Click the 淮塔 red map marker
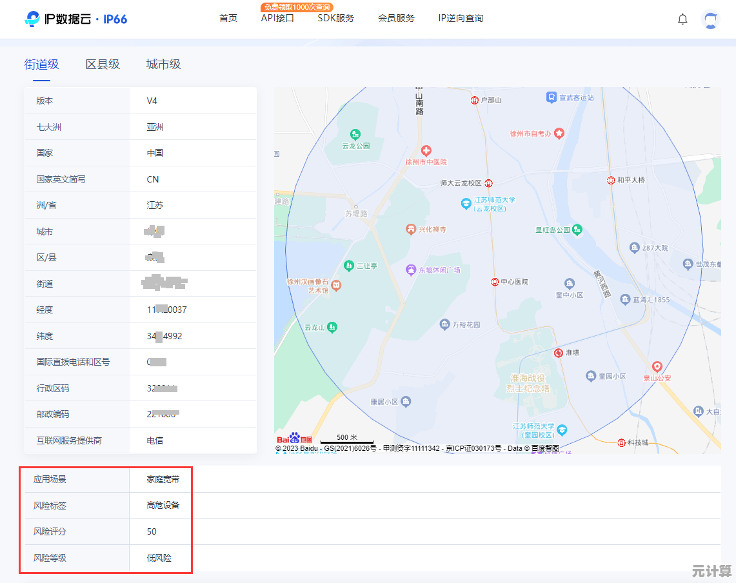Screen dimensions: 736x583 (x=557, y=353)
